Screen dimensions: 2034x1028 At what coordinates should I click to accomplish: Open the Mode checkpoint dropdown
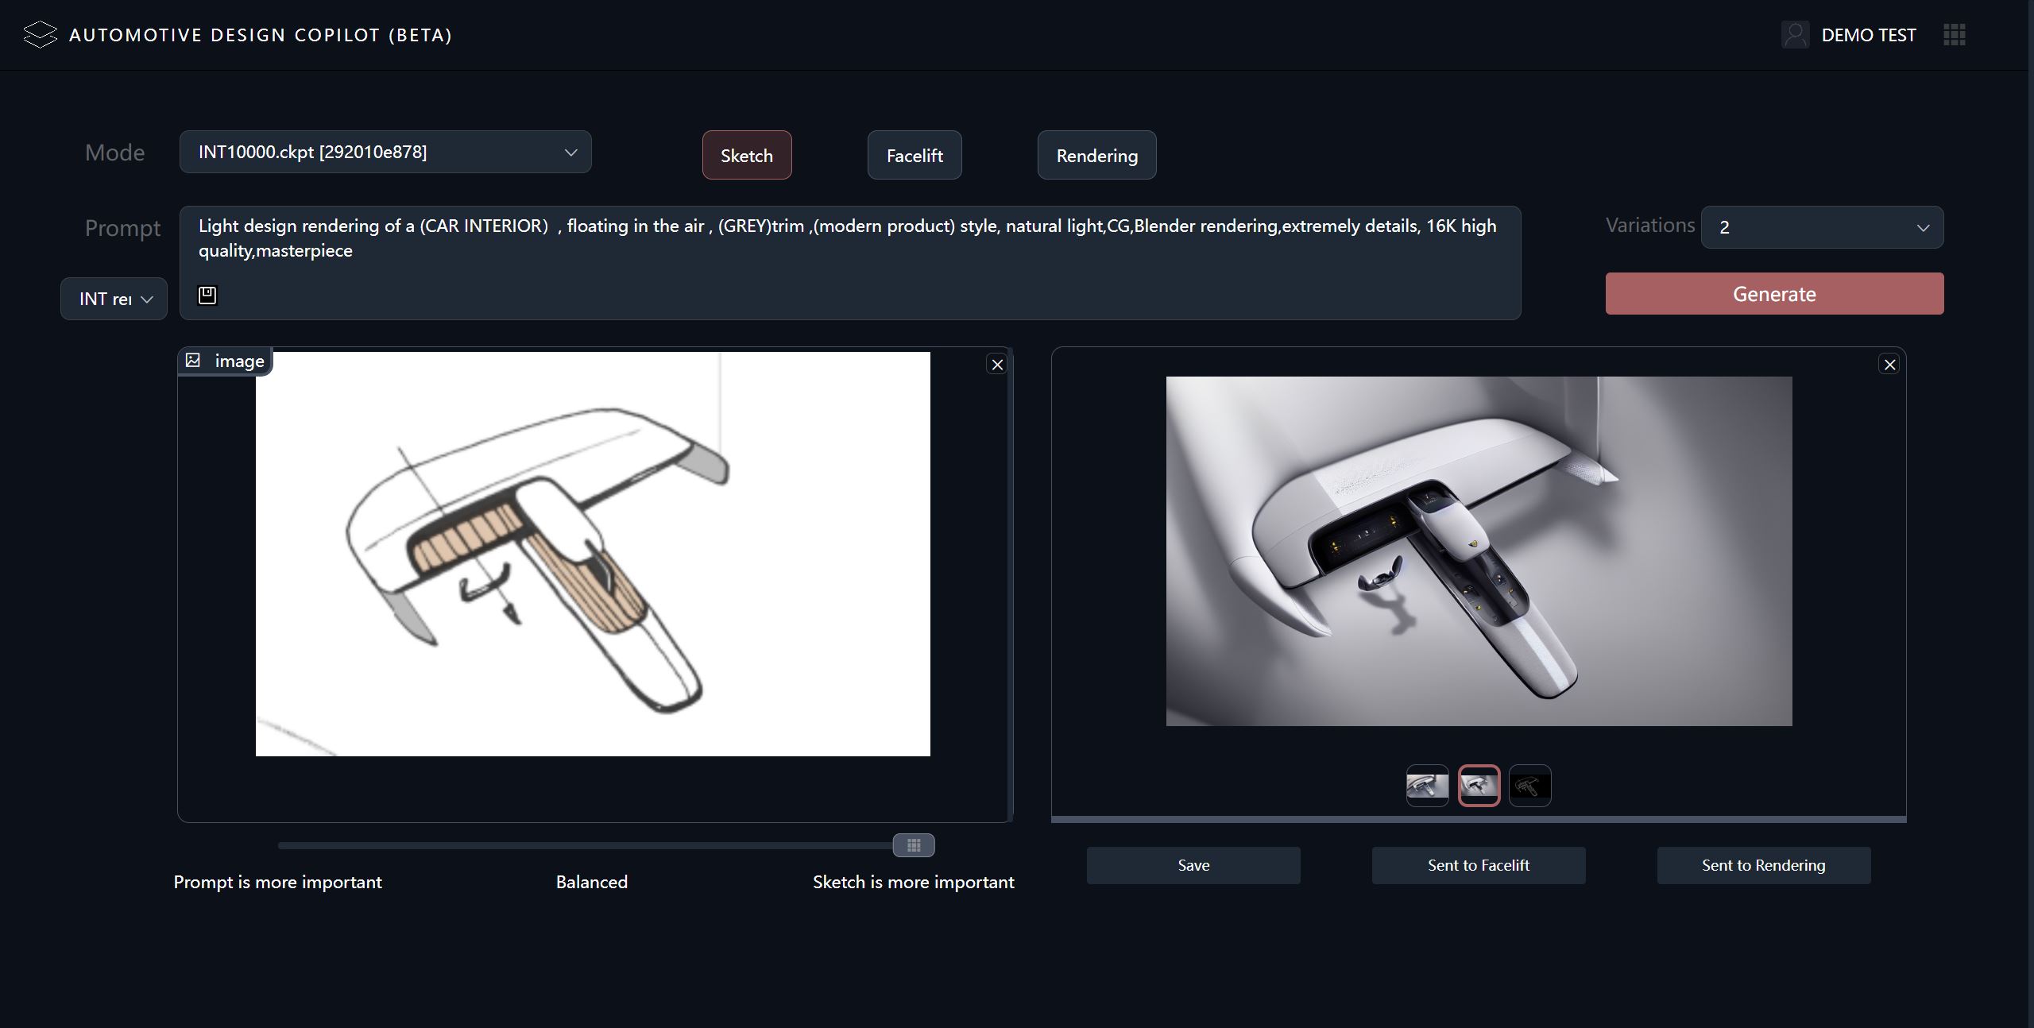pyautogui.click(x=385, y=152)
